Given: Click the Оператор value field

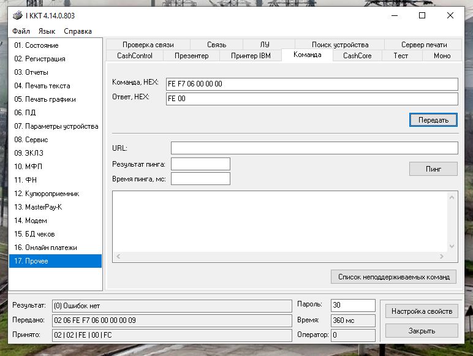Looking at the screenshot, I should coord(353,335).
